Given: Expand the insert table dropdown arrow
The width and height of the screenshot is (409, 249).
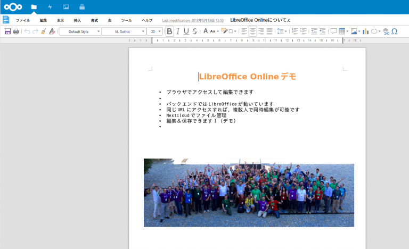Looking at the screenshot, I should (x=347, y=31).
